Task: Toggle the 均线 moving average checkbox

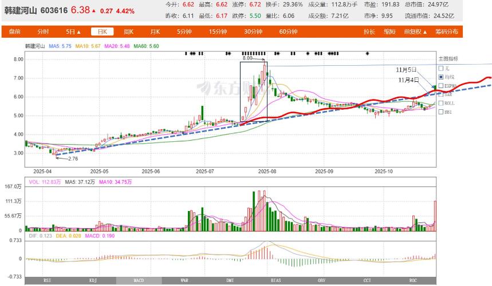Action: [x=441, y=77]
